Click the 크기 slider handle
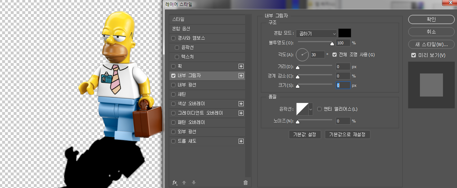 (298, 86)
